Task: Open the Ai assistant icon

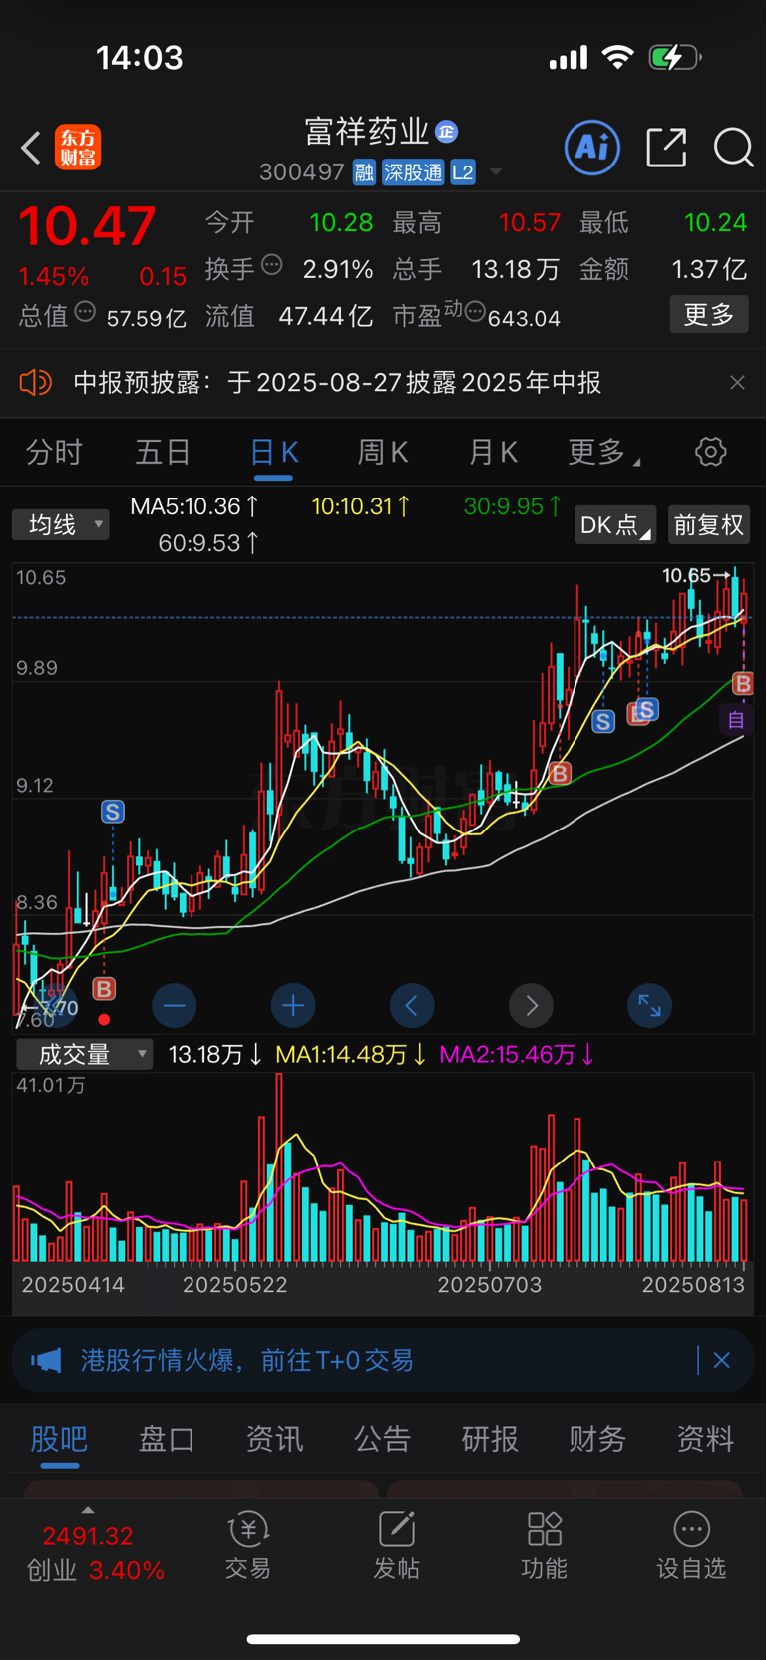Action: [x=592, y=148]
